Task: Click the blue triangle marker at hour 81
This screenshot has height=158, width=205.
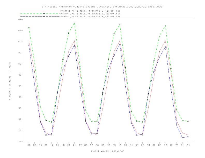Action: (182, 138)
